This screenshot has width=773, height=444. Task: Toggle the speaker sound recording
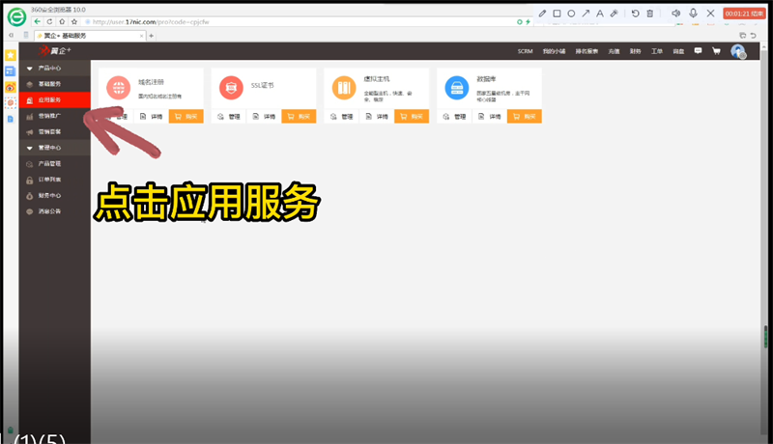point(675,14)
